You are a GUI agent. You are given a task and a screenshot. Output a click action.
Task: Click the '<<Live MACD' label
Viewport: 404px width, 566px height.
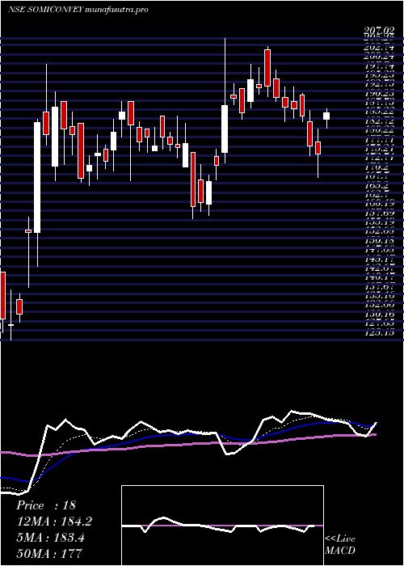[x=340, y=545]
